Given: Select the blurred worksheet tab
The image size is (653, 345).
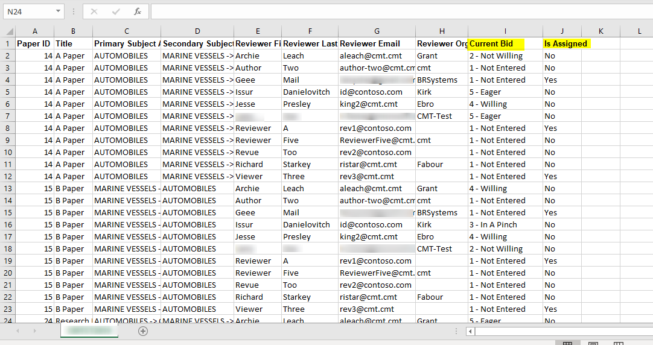Looking at the screenshot, I should tap(89, 331).
